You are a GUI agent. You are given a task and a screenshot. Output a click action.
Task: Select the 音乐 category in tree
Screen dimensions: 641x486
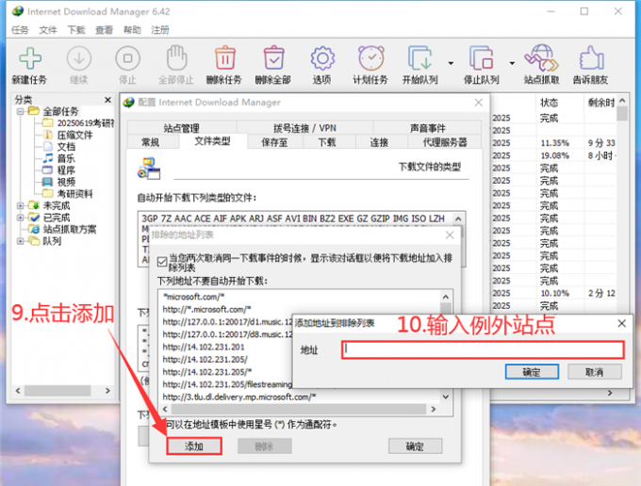(66, 158)
